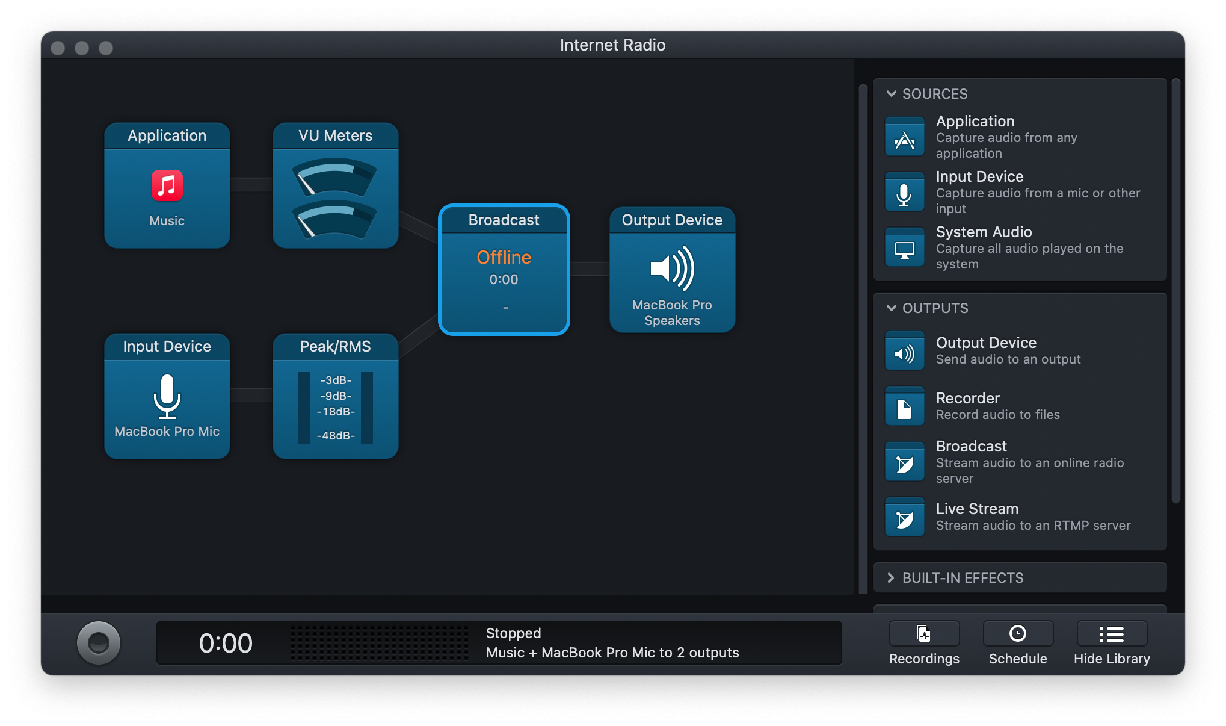Select the Application source icon in library
The height and width of the screenshot is (726, 1226).
click(904, 137)
